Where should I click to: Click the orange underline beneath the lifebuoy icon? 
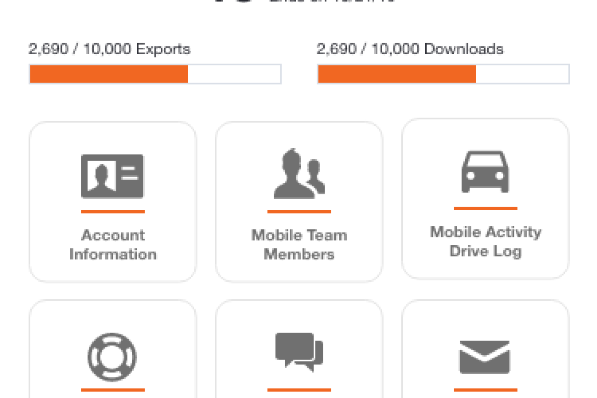point(113,390)
